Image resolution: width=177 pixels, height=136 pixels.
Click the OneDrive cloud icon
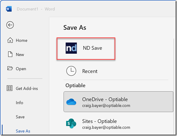[71, 102]
